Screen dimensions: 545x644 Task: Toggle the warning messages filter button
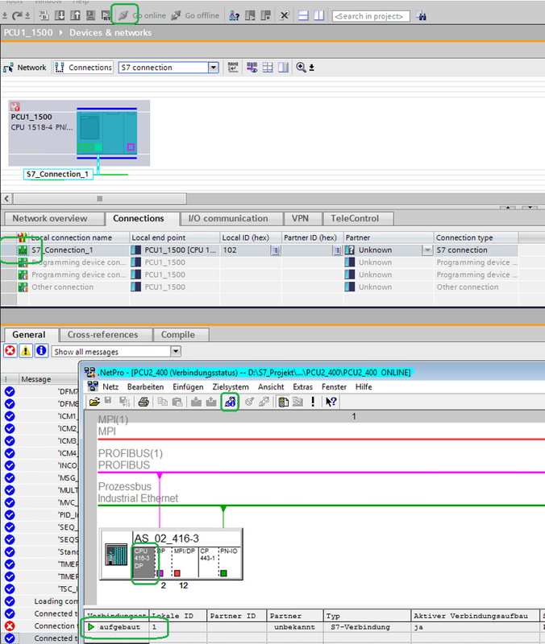[x=26, y=351]
